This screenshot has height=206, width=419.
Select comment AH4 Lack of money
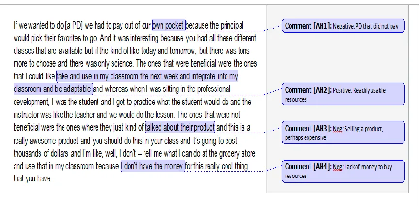(343, 171)
